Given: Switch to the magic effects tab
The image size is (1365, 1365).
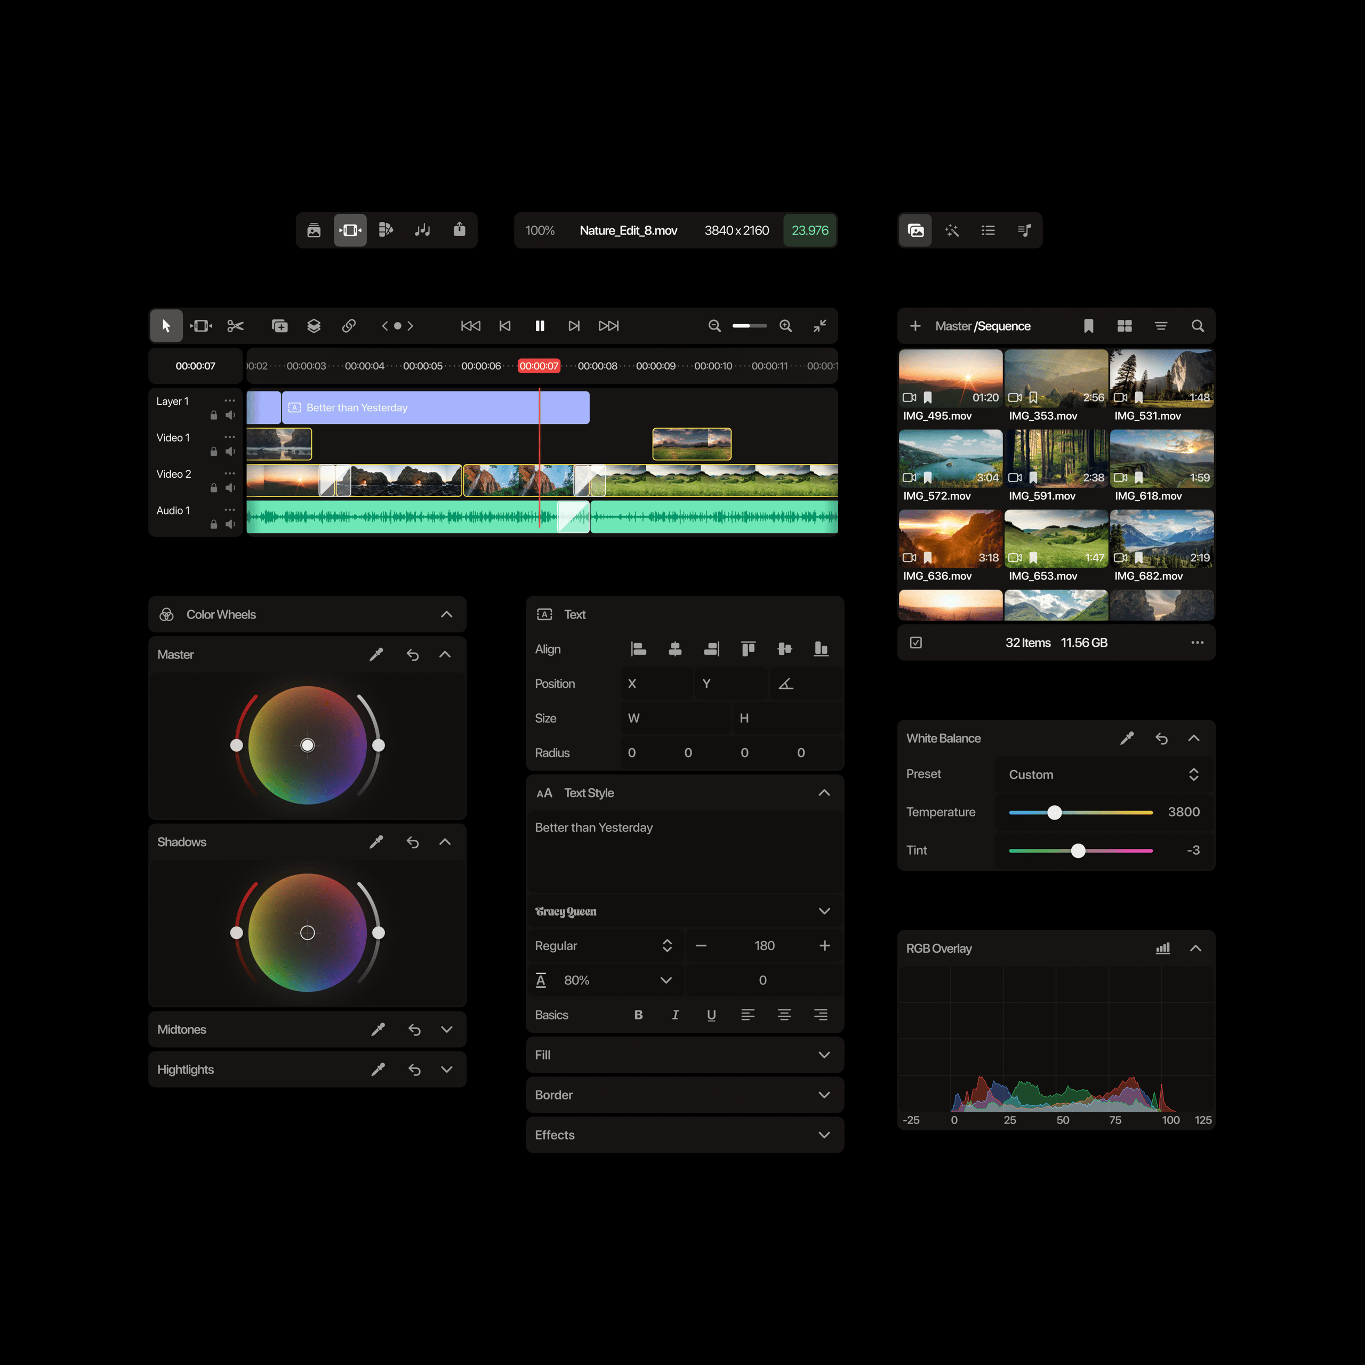Looking at the screenshot, I should pos(952,230).
